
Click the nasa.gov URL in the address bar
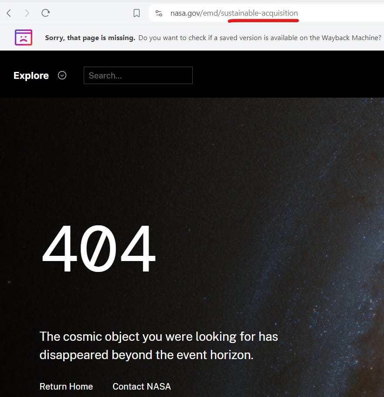(x=234, y=13)
